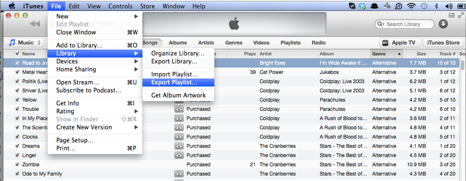Uncheck the Ode to My Family checkbox
The width and height of the screenshot is (466, 181).
[17, 174]
